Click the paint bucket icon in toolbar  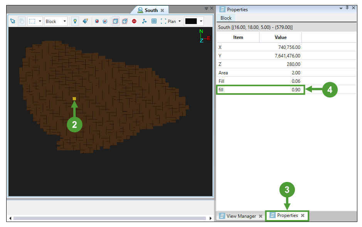tap(85, 22)
